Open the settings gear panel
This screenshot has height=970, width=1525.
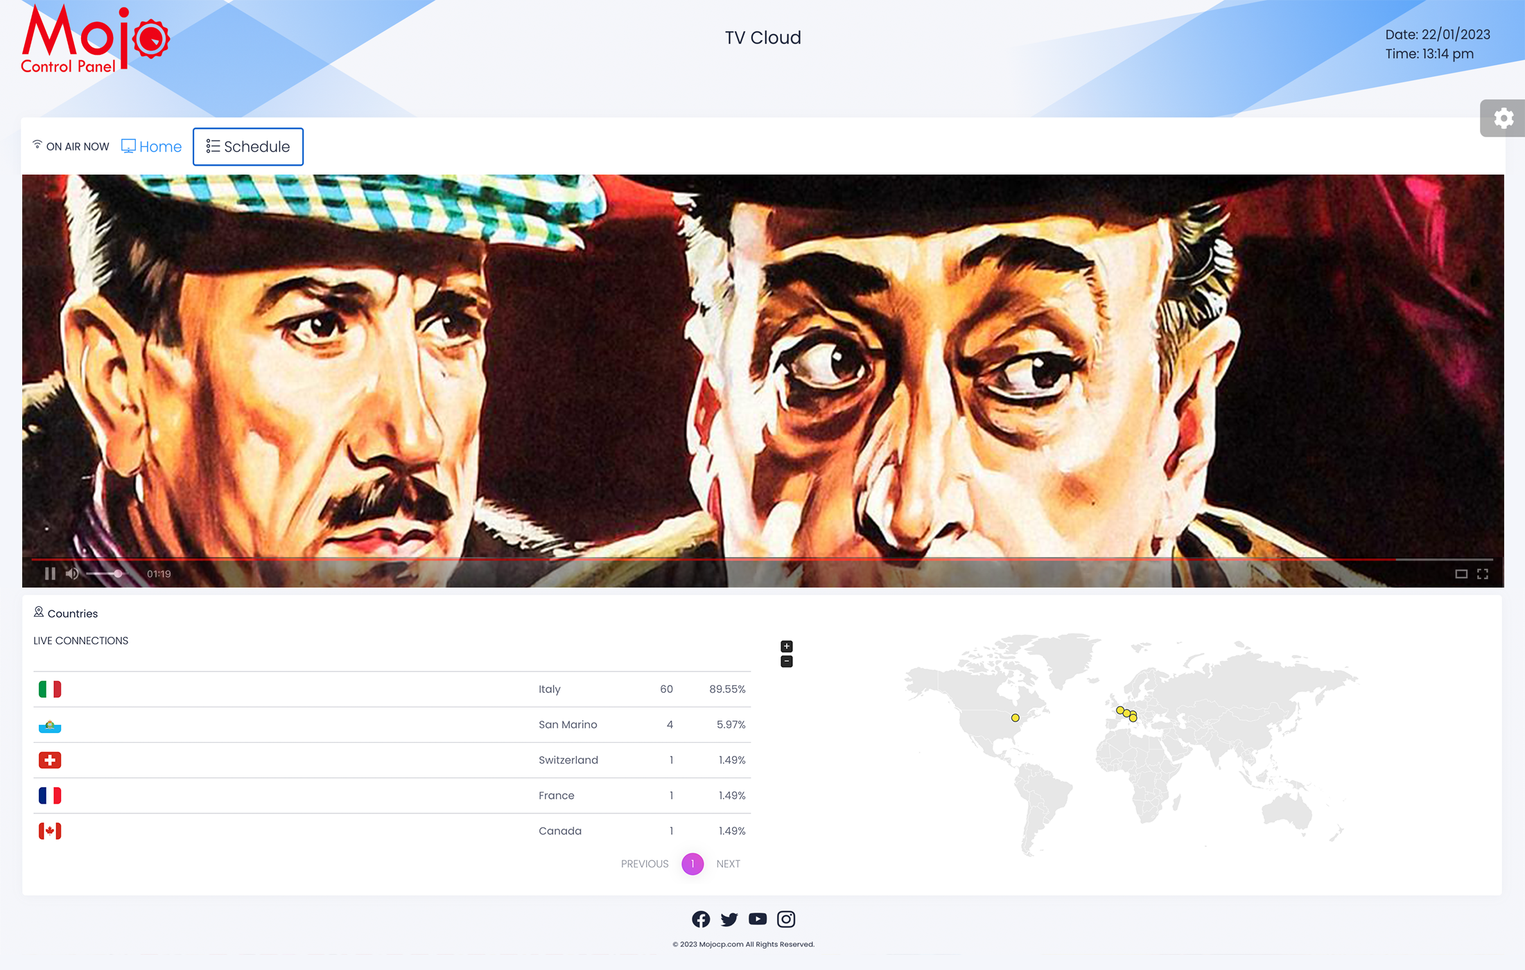(1503, 118)
